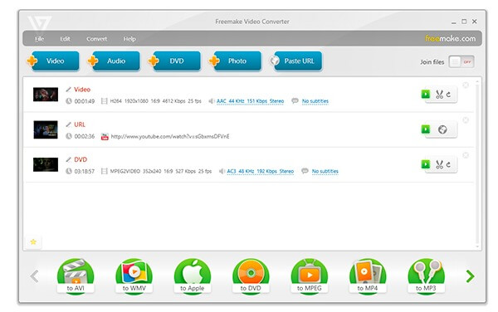Add a Video file
The width and height of the screenshot is (498, 312).
coord(53,61)
